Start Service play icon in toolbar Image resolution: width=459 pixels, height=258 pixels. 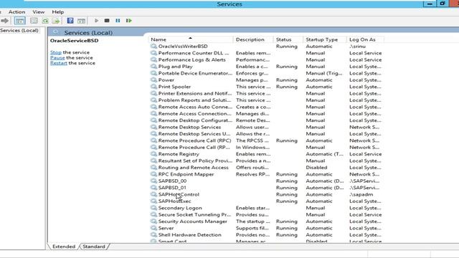click(x=96, y=21)
